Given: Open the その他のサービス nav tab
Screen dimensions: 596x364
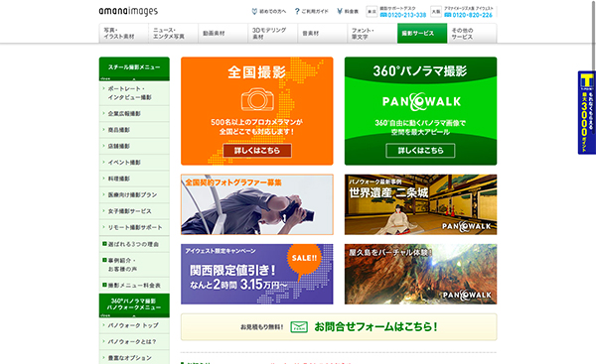Looking at the screenshot, I should (472, 34).
